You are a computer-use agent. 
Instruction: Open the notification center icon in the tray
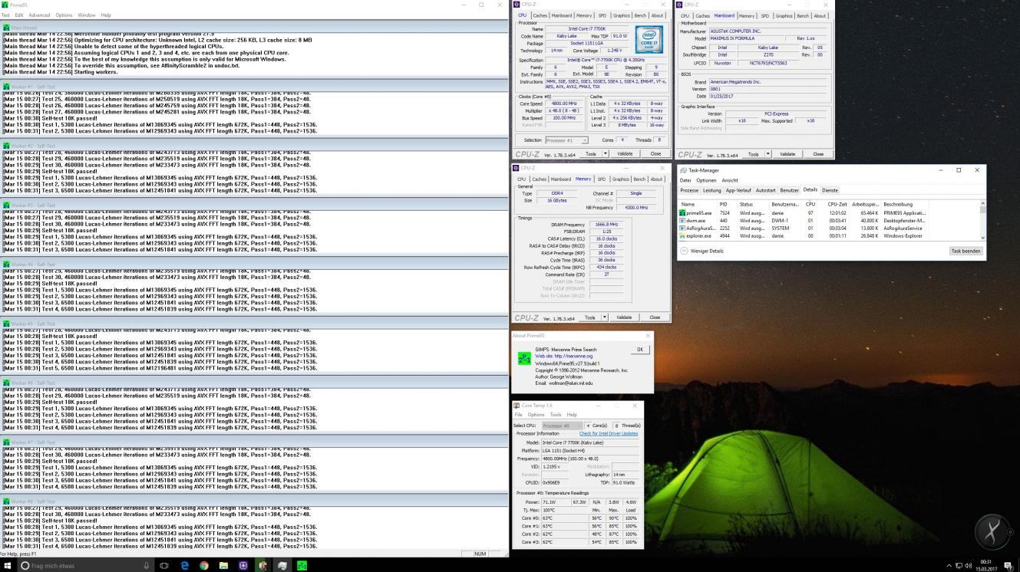tap(1008, 566)
